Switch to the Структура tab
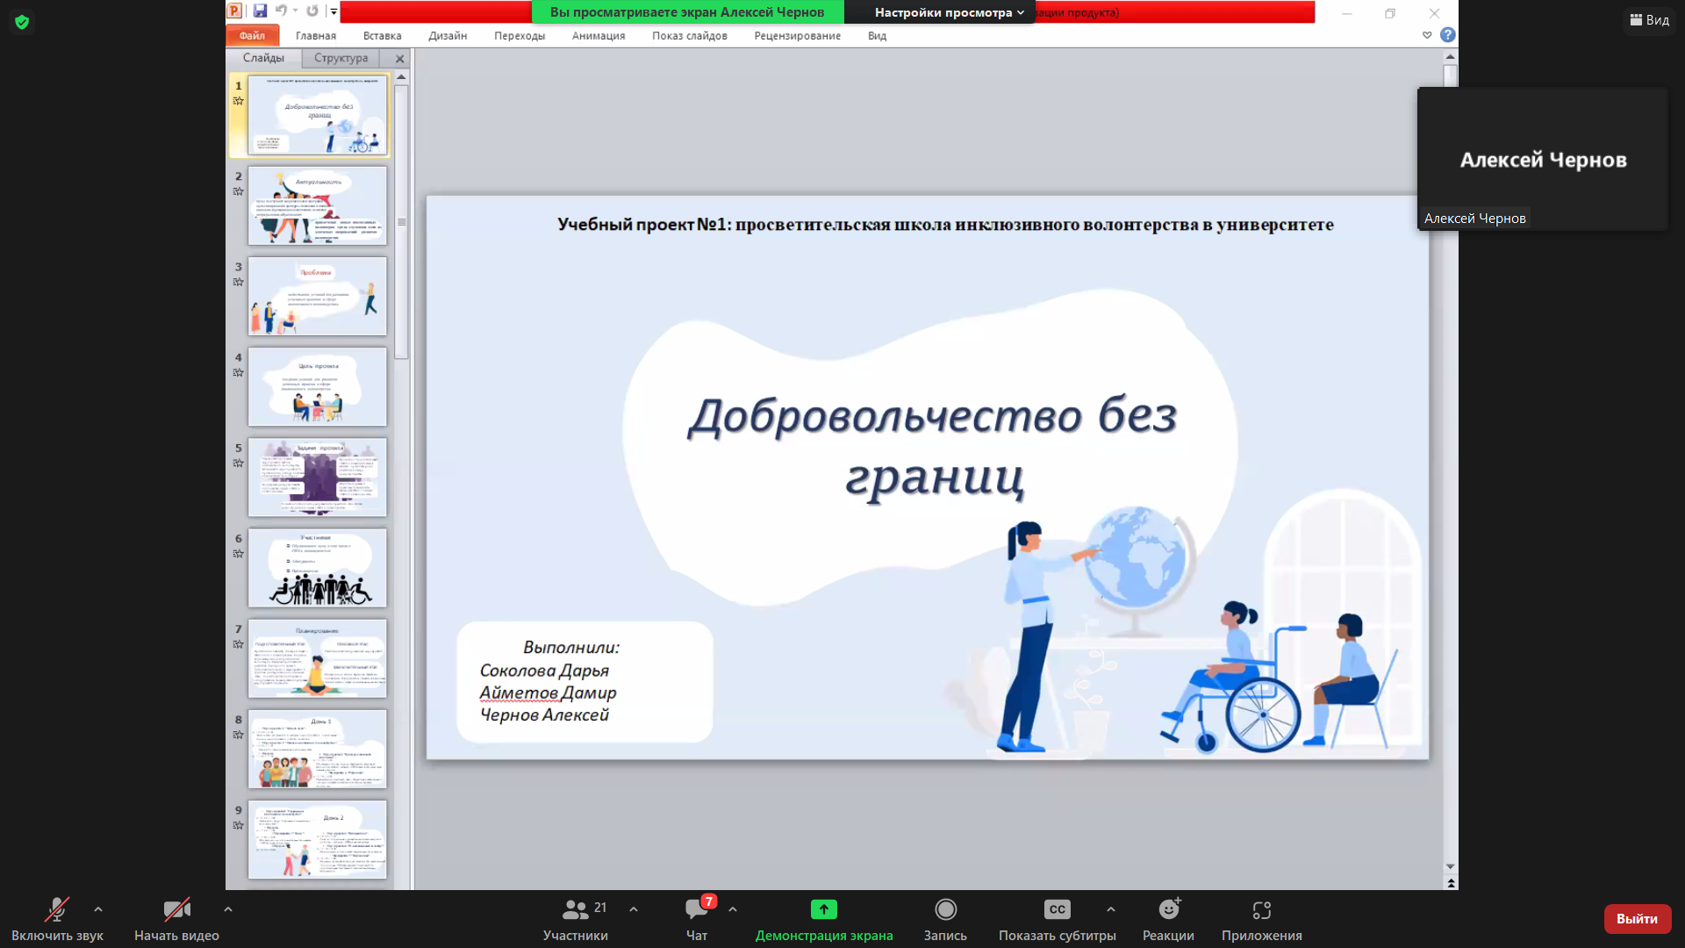The width and height of the screenshot is (1685, 948). (x=341, y=58)
